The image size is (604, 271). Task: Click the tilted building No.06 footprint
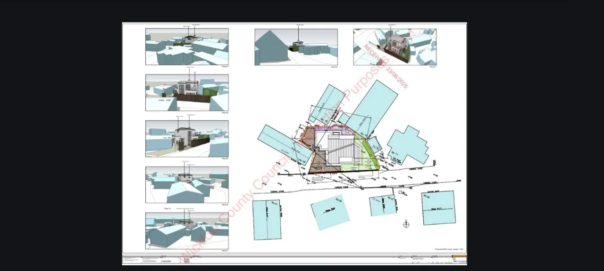point(330,213)
